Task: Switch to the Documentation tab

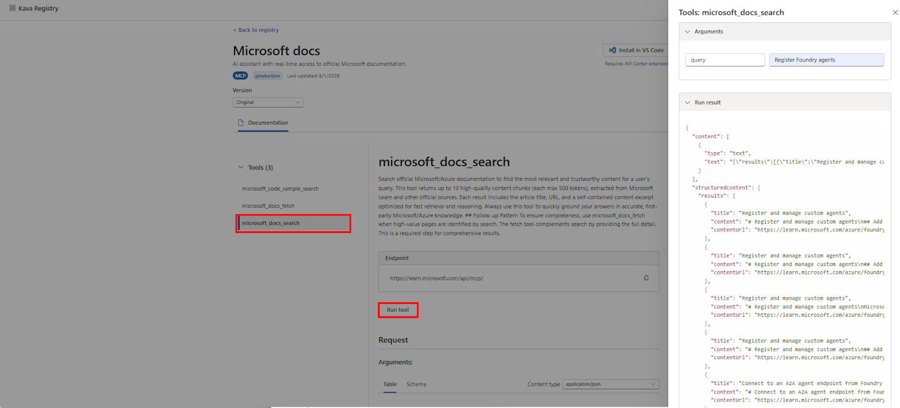Action: 263,123
